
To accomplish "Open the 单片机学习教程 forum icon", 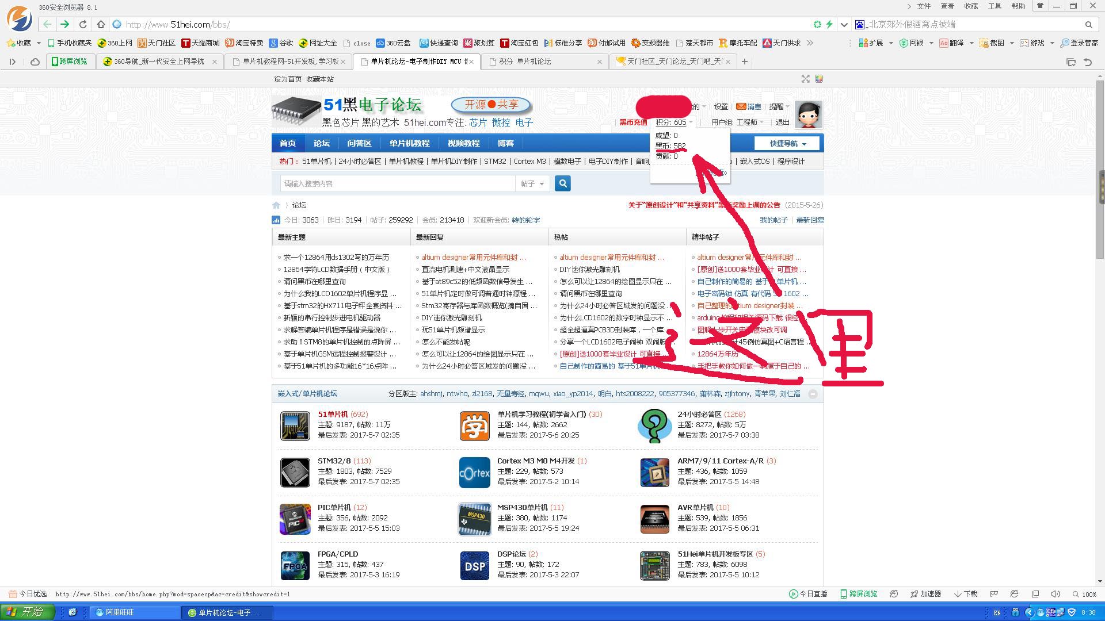I will coord(474,425).
